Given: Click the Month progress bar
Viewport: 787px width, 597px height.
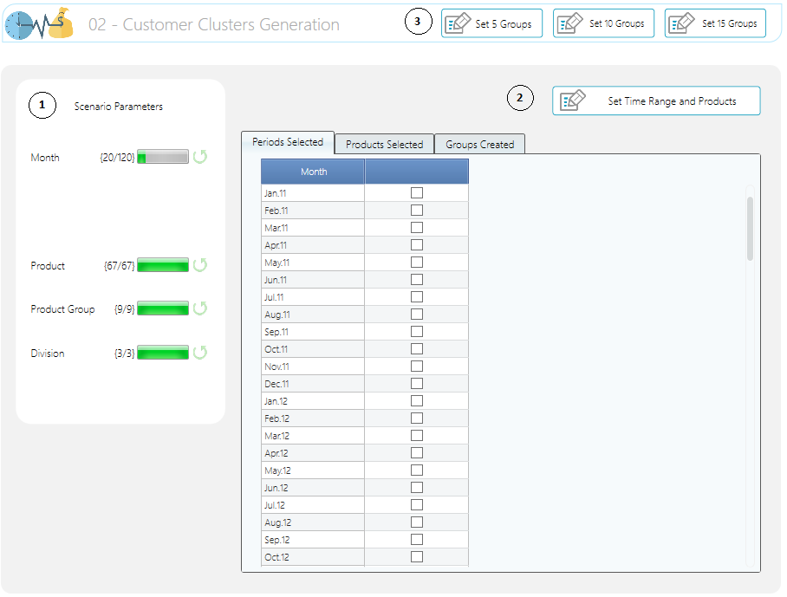Looking at the screenshot, I should [163, 157].
